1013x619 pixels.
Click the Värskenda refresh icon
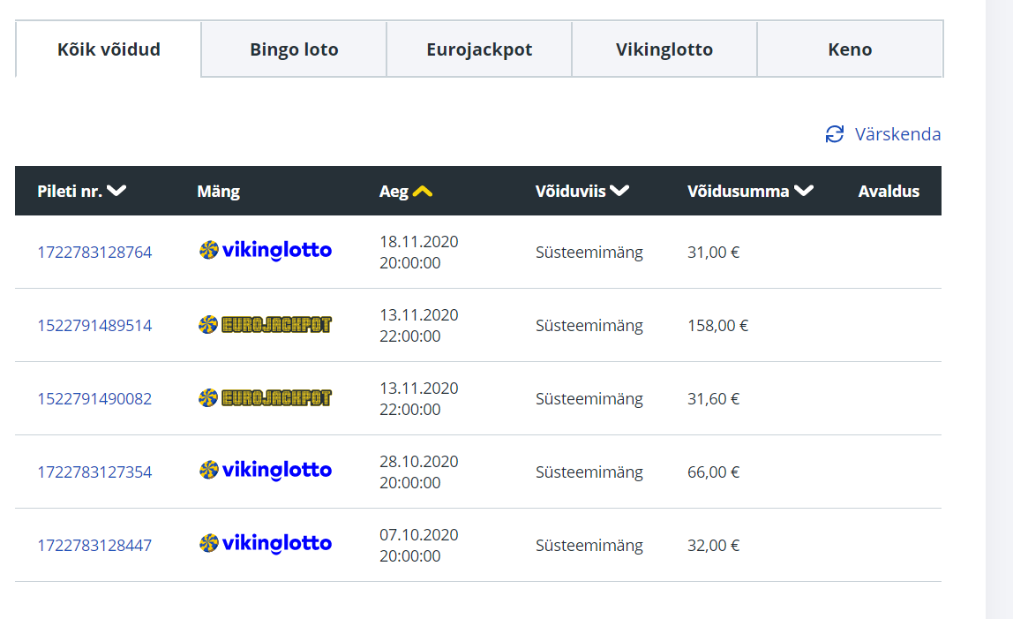click(x=835, y=134)
